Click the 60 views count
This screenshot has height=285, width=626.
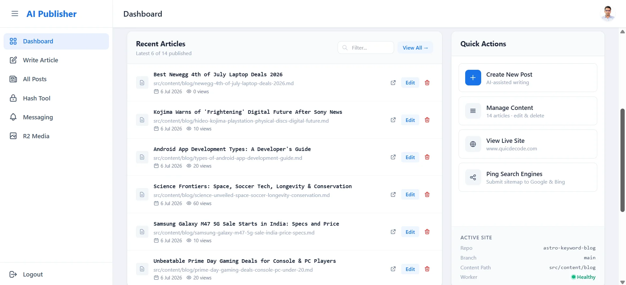click(199, 203)
